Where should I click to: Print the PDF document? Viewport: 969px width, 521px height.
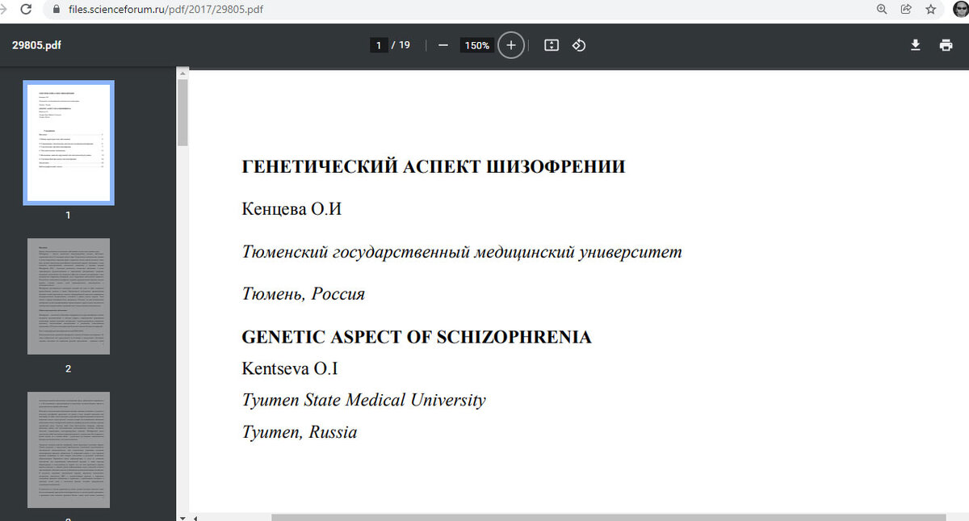[946, 45]
